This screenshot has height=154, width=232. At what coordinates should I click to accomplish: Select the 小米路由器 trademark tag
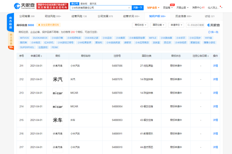coord(166,38)
